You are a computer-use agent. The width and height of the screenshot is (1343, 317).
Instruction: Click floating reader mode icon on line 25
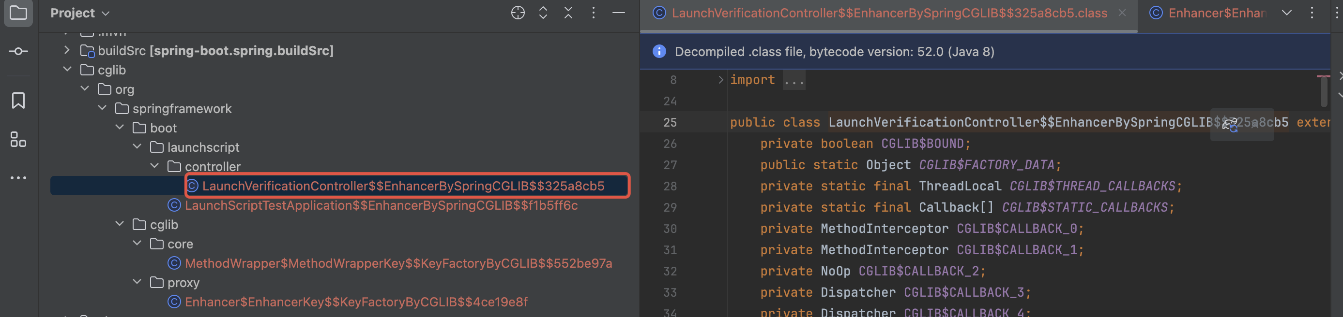(x=1230, y=124)
